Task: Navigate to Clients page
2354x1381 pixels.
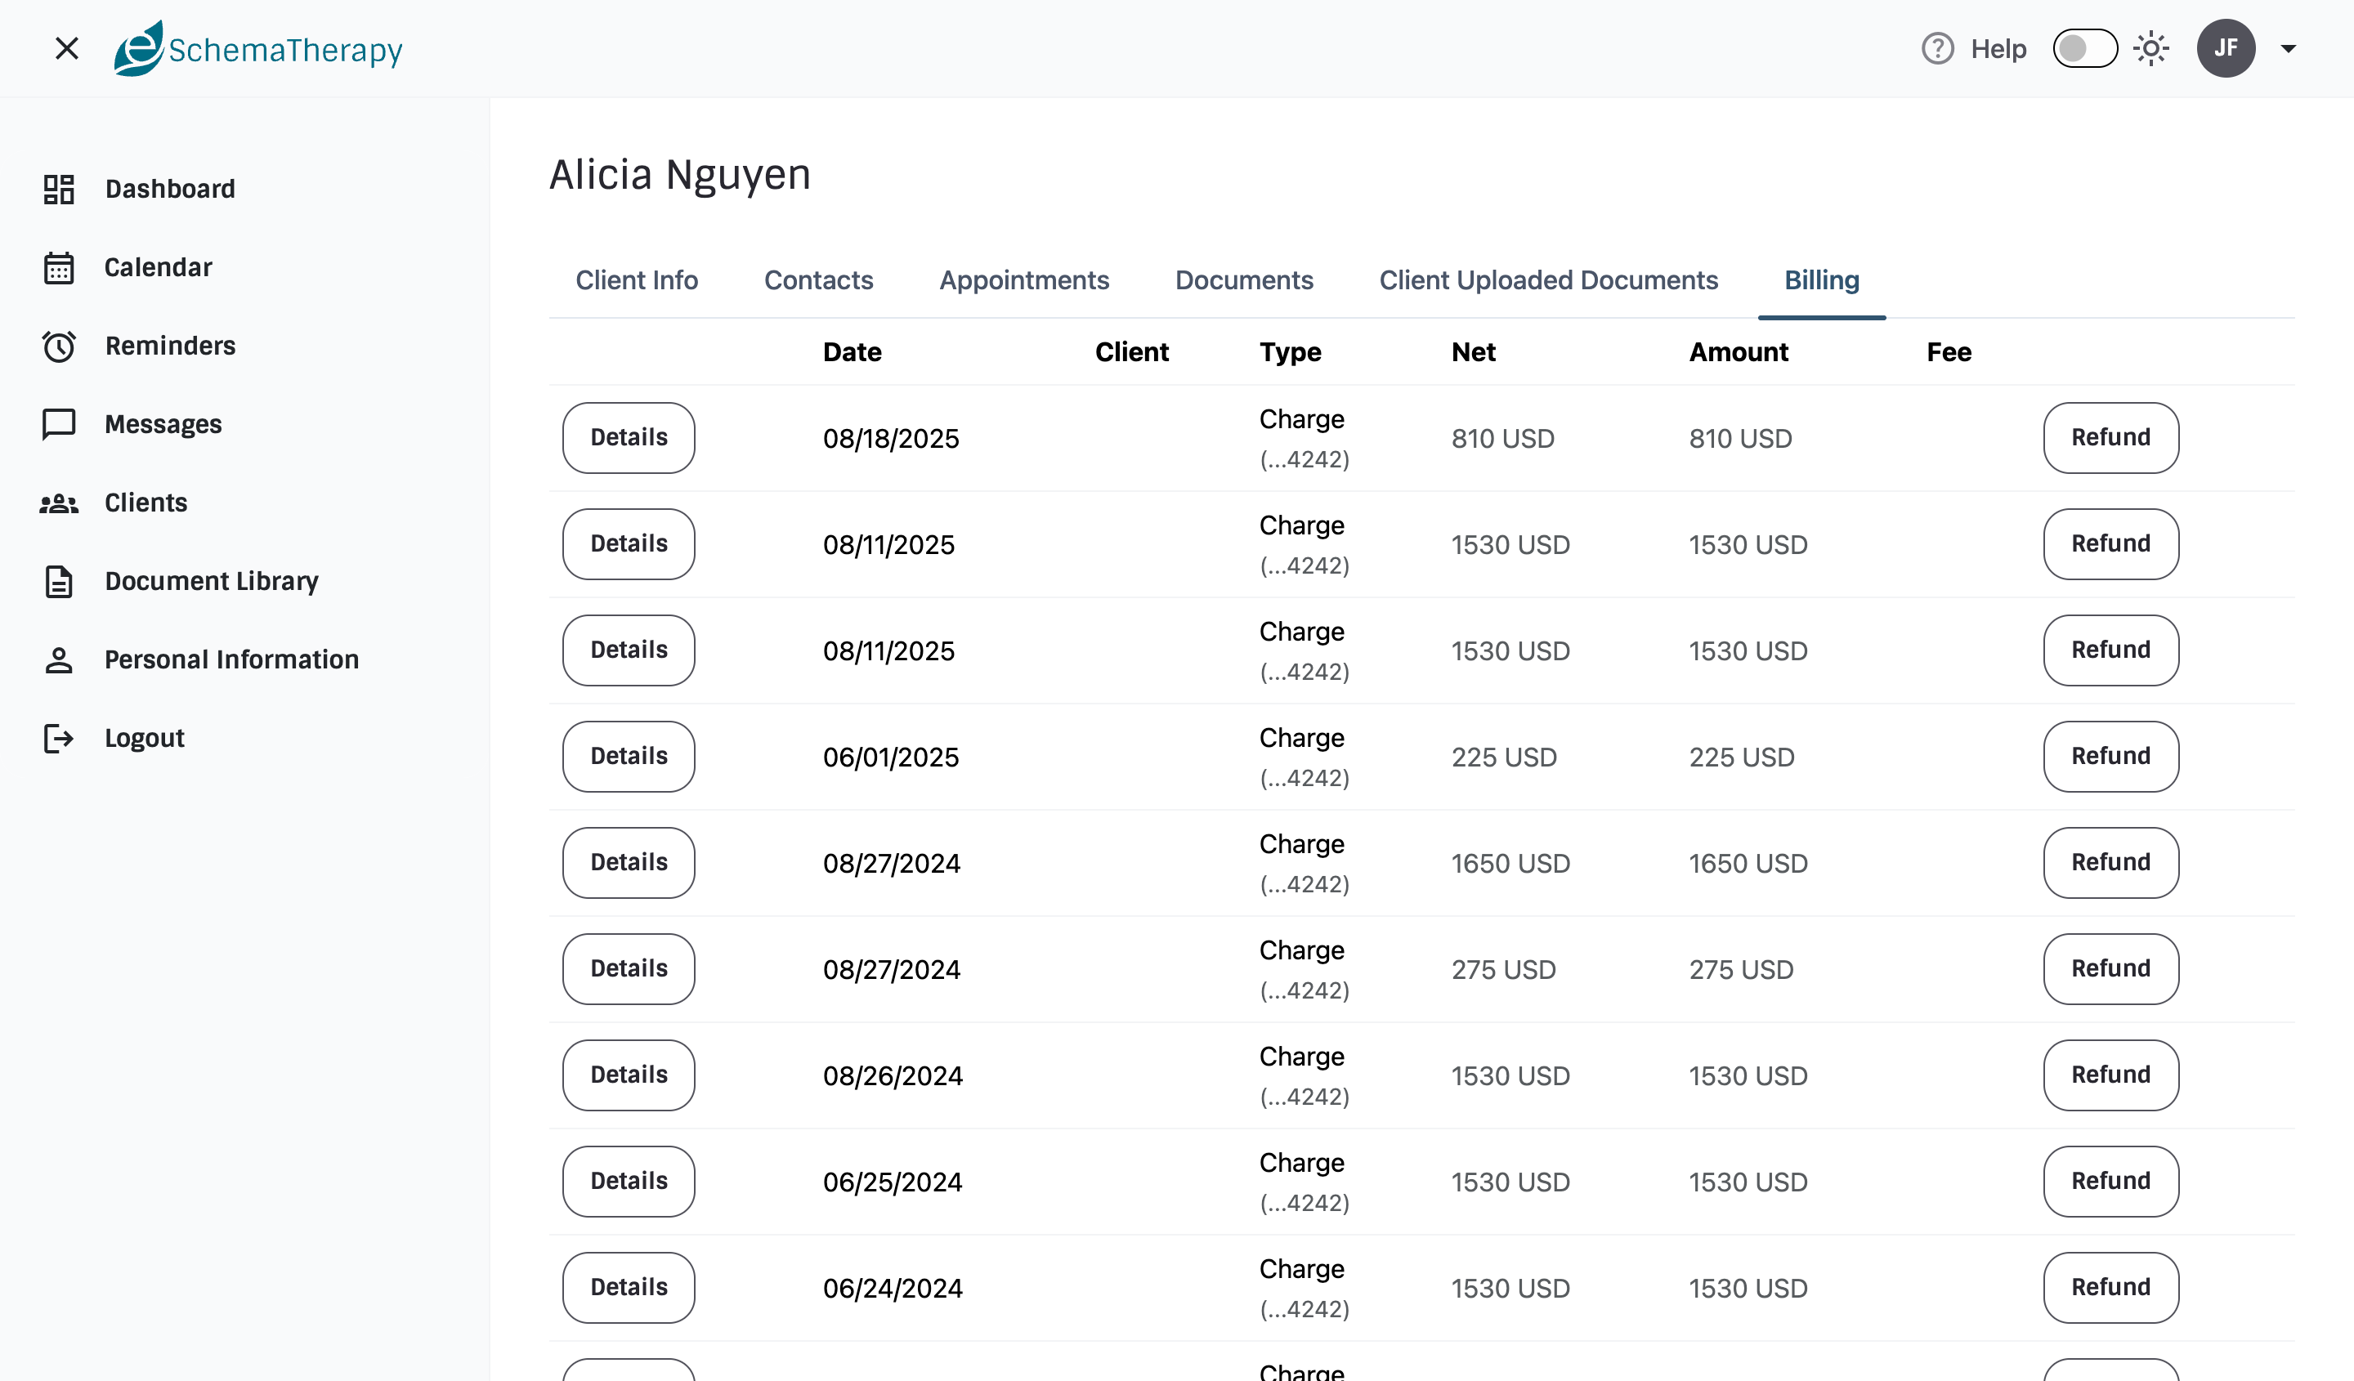Action: pos(145,503)
